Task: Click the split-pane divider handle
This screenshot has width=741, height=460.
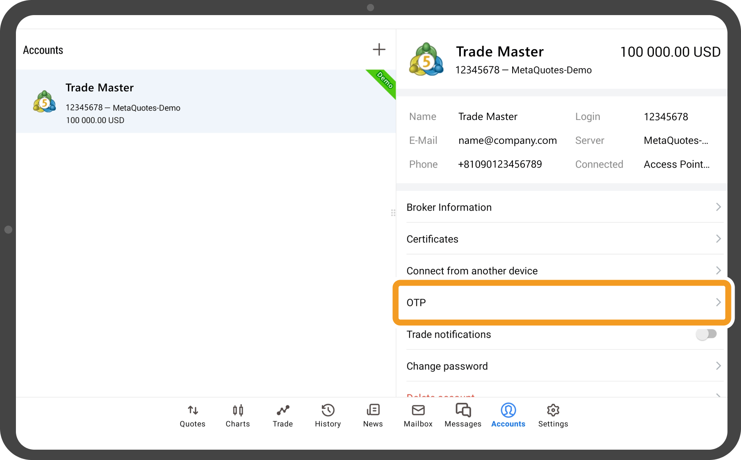Action: (393, 213)
